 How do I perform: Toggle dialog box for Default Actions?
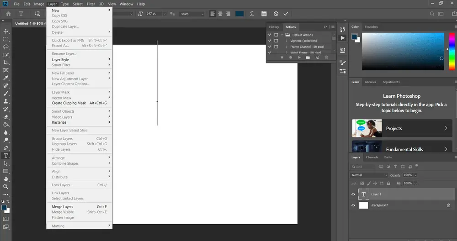276,35
